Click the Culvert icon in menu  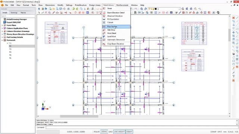click(104, 22)
